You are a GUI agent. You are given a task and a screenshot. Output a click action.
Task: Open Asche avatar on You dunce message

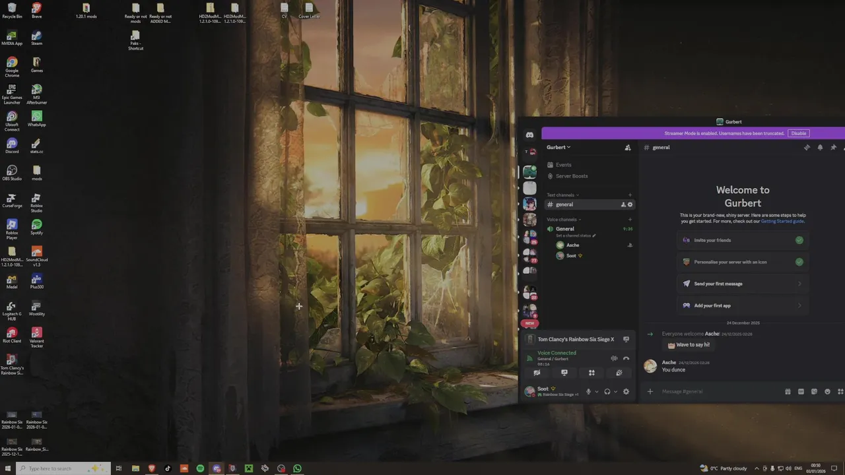650,366
